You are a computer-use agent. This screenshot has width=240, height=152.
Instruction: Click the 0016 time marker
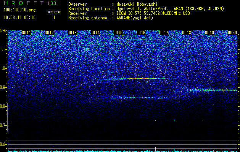click(141, 33)
